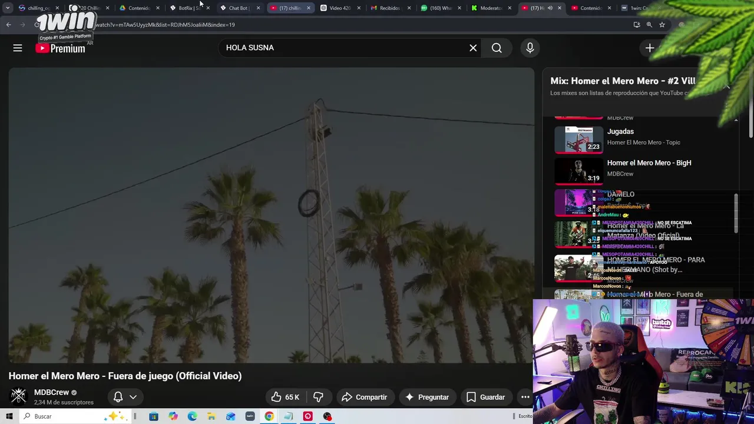Open the MDBCrew channel name link
The image size is (754, 424).
point(51,392)
